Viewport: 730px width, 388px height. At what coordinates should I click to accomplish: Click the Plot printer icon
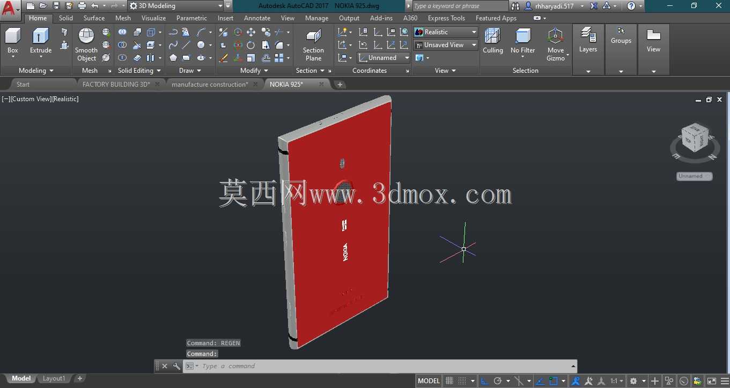(82, 6)
